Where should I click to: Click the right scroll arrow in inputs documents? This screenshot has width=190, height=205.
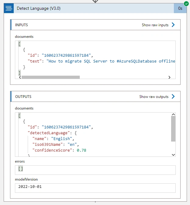click(x=169, y=77)
